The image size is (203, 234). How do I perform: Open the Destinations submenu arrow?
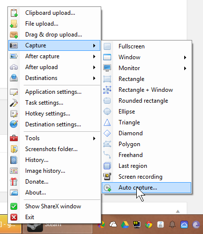tap(94, 78)
